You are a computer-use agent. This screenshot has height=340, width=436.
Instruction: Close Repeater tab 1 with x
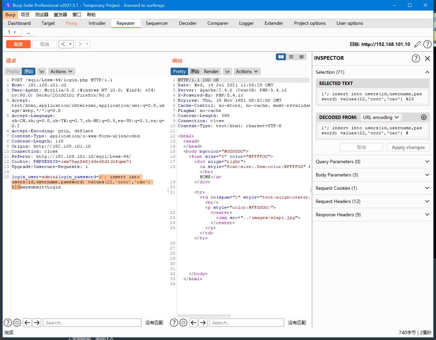click(15, 32)
